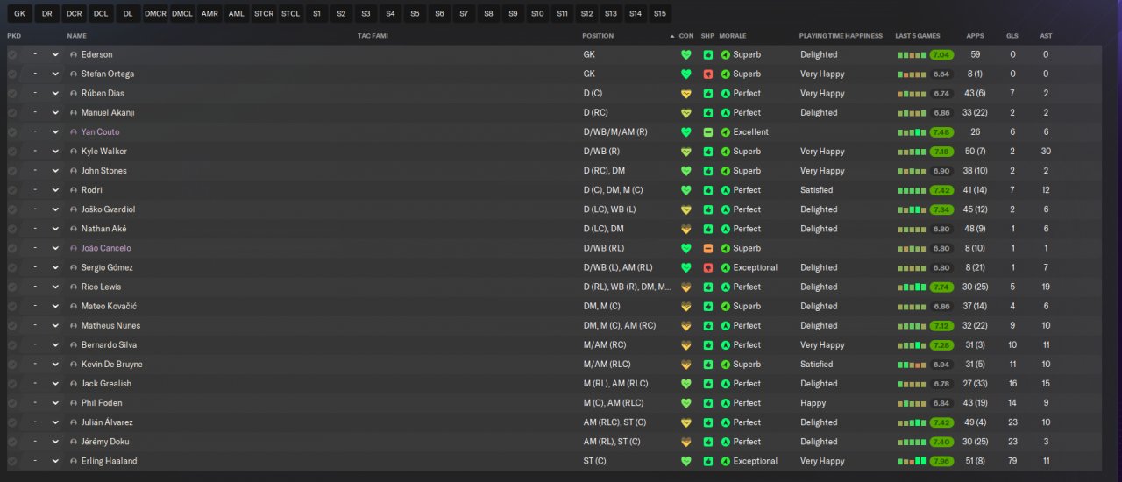Image resolution: width=1122 pixels, height=482 pixels.
Task: Click Erling Haaland's last 5 games form bars
Action: point(912,461)
